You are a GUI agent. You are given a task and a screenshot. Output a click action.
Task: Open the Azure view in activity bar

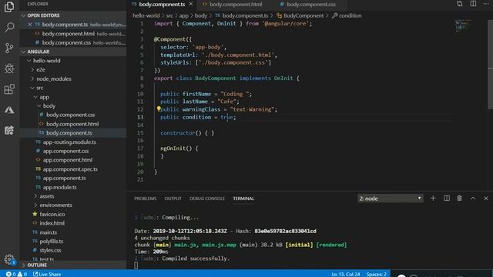[x=9, y=110]
